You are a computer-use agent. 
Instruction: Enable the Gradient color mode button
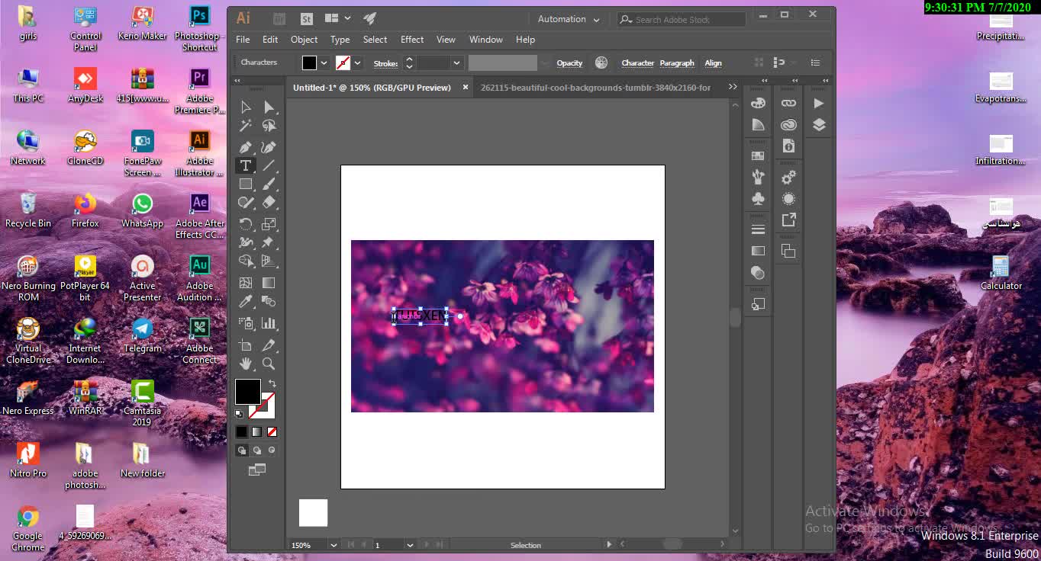pos(257,432)
